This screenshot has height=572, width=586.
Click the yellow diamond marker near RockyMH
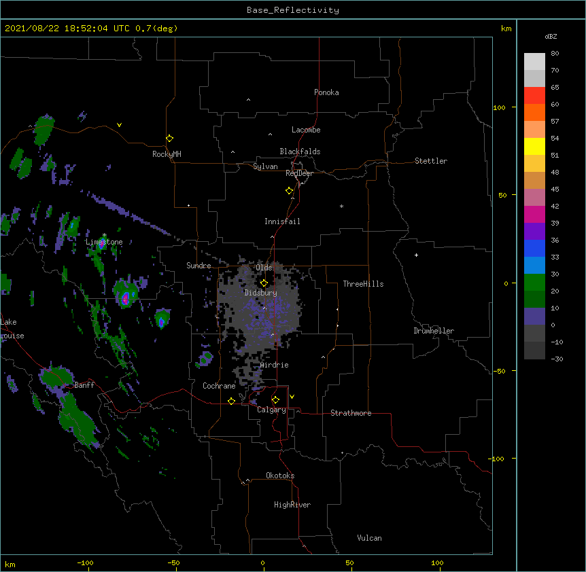(x=170, y=139)
